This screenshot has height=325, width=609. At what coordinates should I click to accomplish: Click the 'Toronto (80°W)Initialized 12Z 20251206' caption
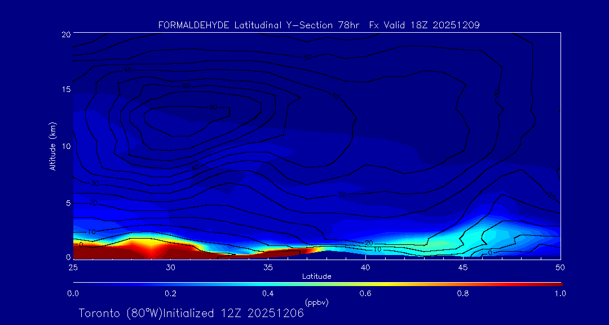click(x=192, y=313)
